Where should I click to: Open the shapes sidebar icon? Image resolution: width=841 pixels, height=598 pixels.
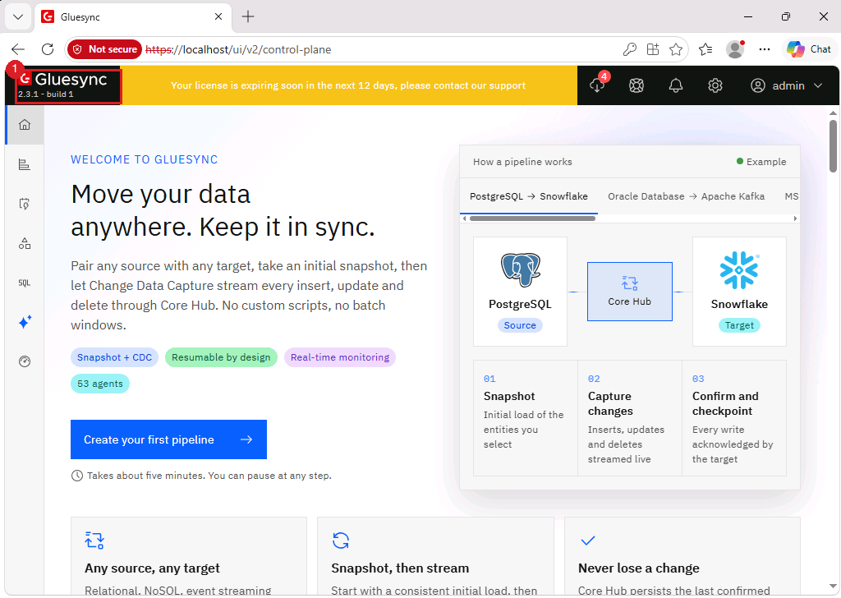pyautogui.click(x=25, y=243)
